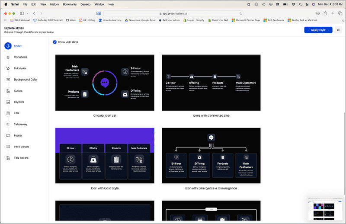Open the File menu
346x224 pixels.
[x=25, y=4]
